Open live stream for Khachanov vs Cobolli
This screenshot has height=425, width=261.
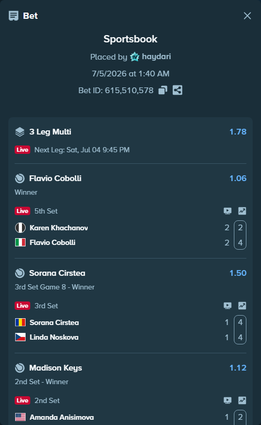pos(228,211)
